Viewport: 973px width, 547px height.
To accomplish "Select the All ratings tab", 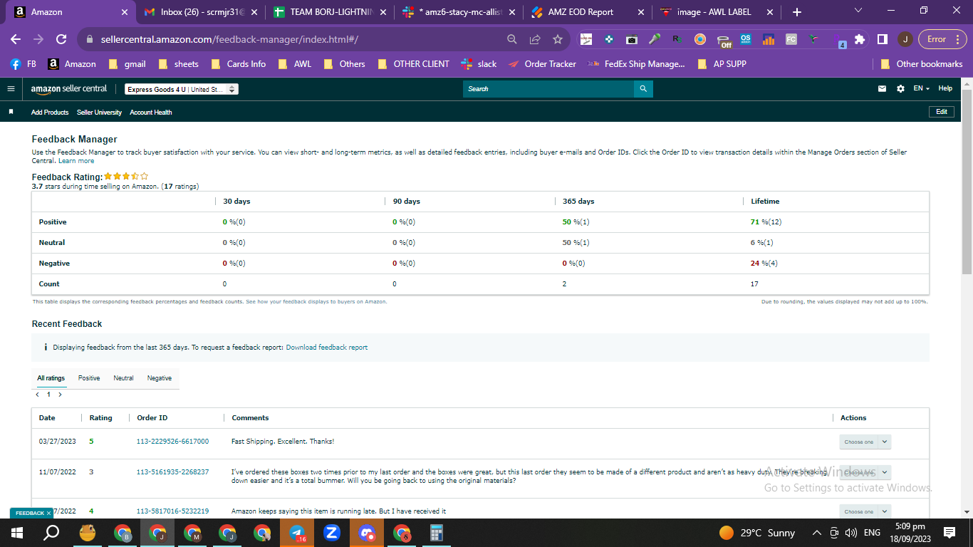I will click(51, 378).
